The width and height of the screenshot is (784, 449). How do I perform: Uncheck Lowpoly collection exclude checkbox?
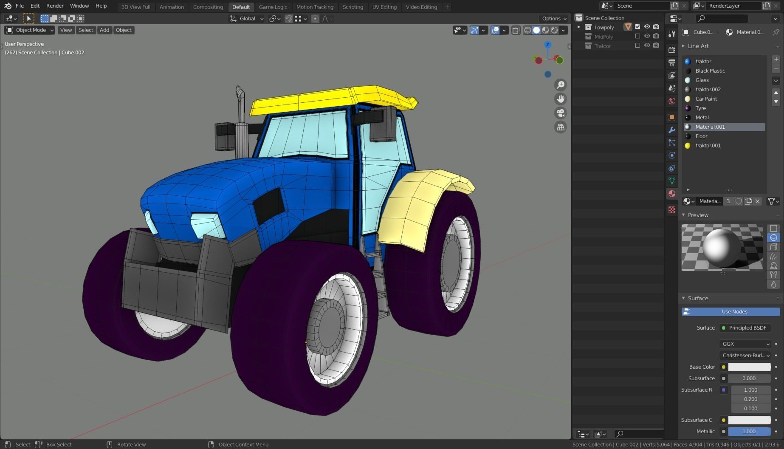click(x=637, y=27)
